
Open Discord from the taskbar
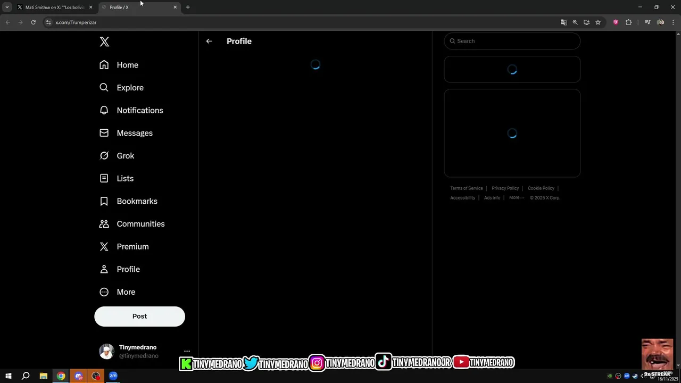(x=79, y=376)
